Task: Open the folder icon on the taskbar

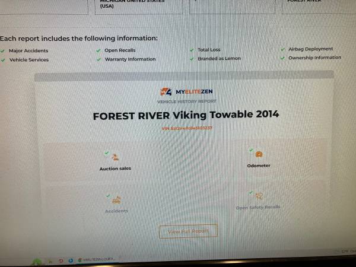Action: tap(50, 262)
